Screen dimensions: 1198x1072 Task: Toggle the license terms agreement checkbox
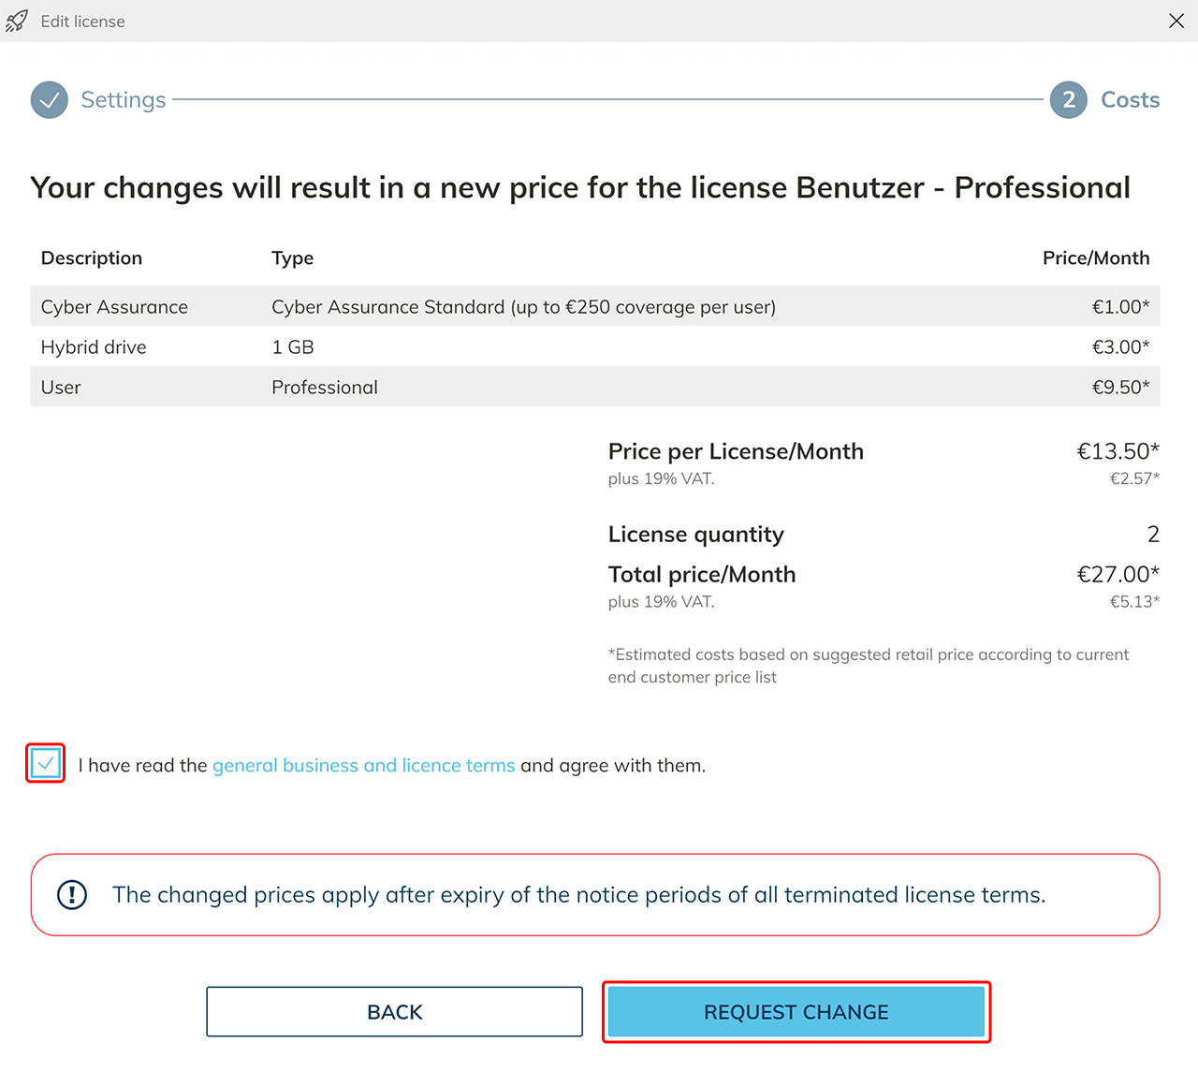46,764
